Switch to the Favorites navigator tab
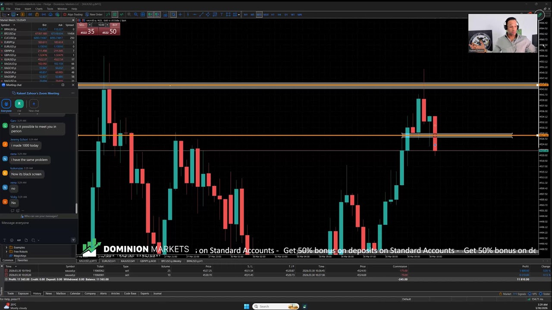 (x=22, y=260)
